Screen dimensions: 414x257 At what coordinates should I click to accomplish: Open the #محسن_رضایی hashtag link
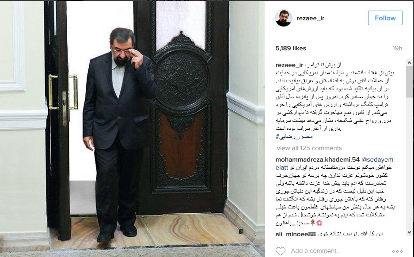pyautogui.click(x=294, y=136)
